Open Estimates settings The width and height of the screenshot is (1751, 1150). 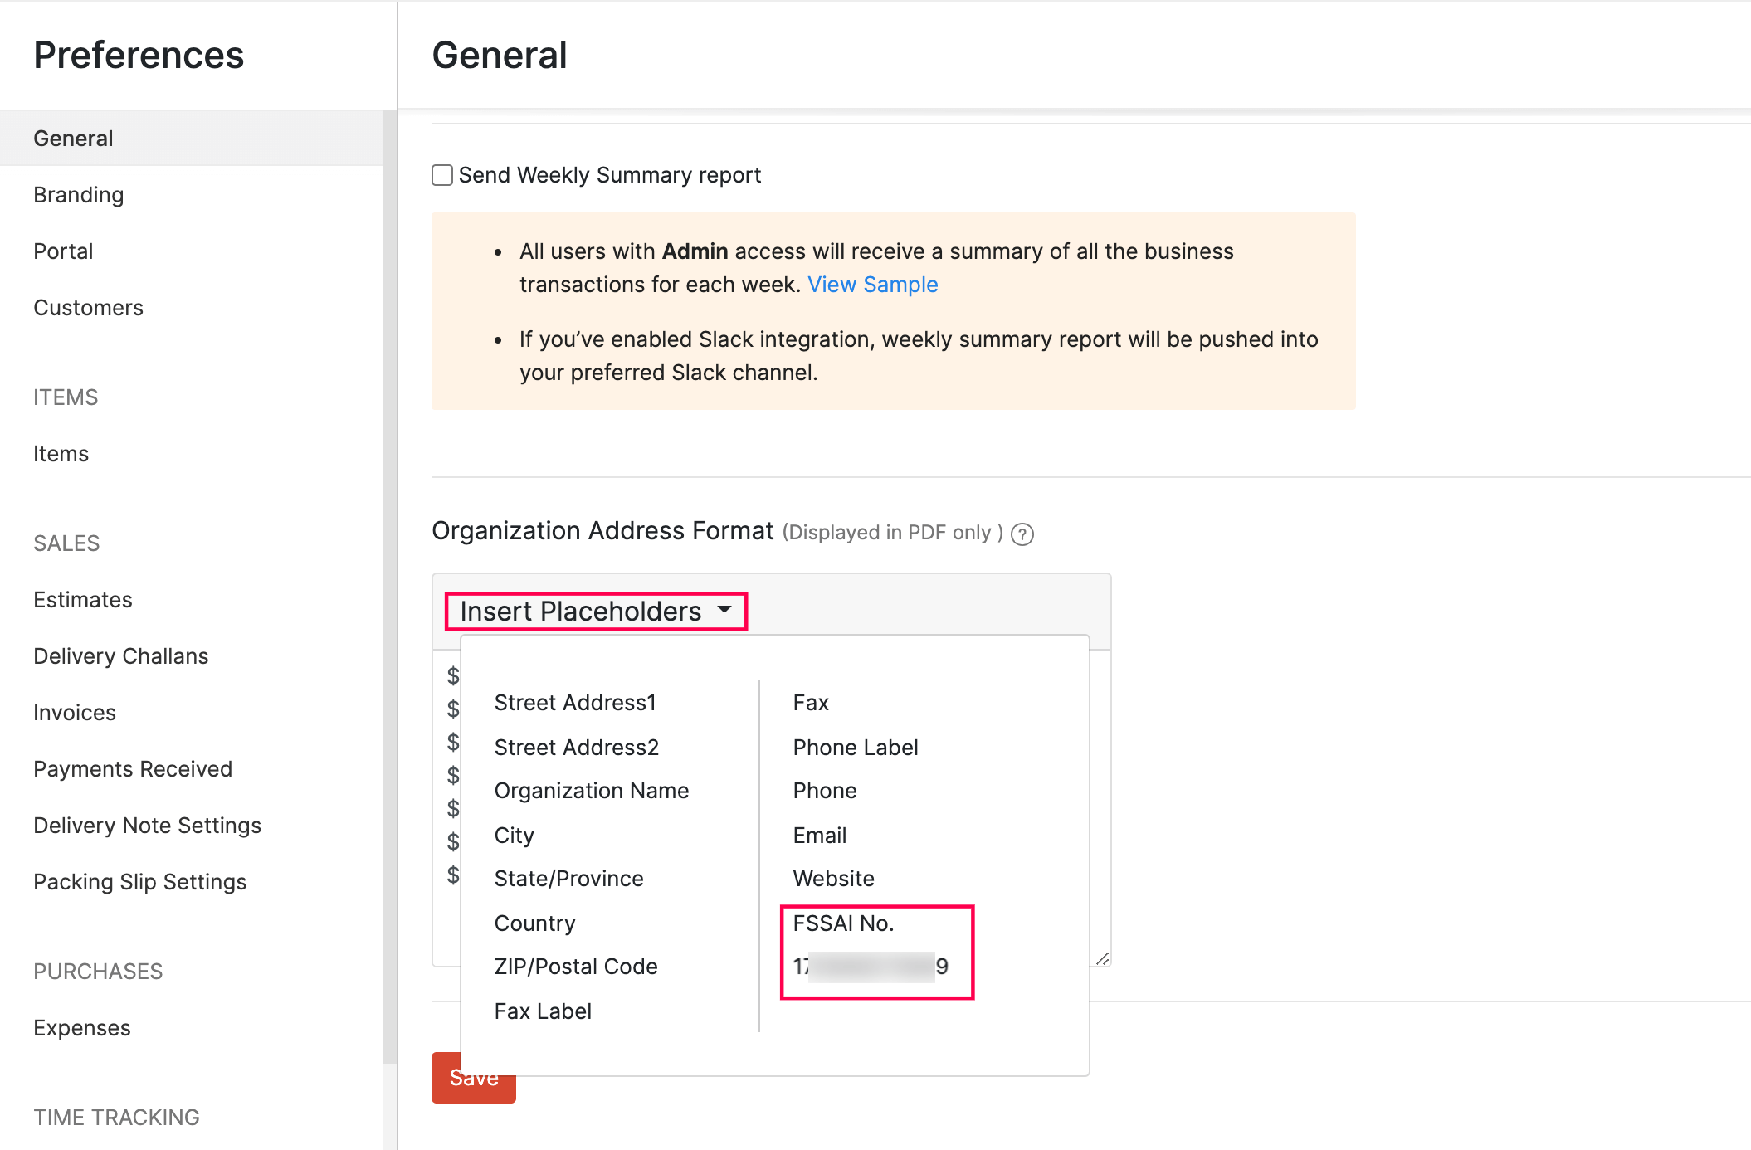[82, 599]
